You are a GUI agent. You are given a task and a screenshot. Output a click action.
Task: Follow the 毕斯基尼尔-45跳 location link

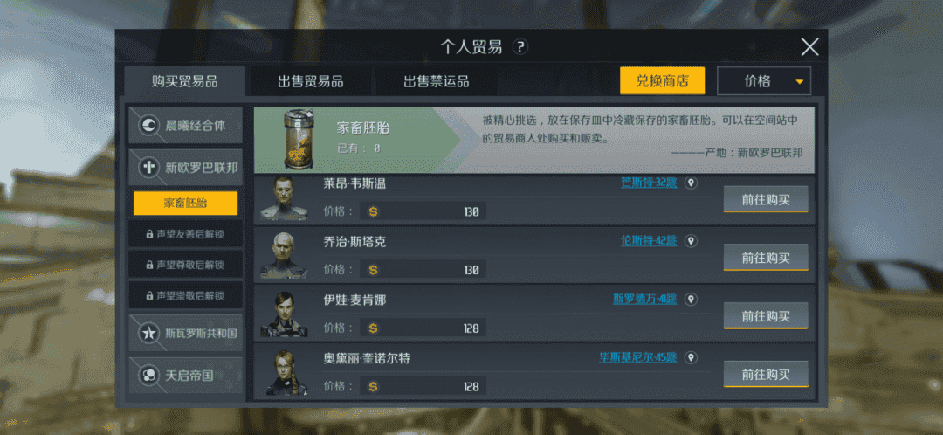pyautogui.click(x=637, y=357)
